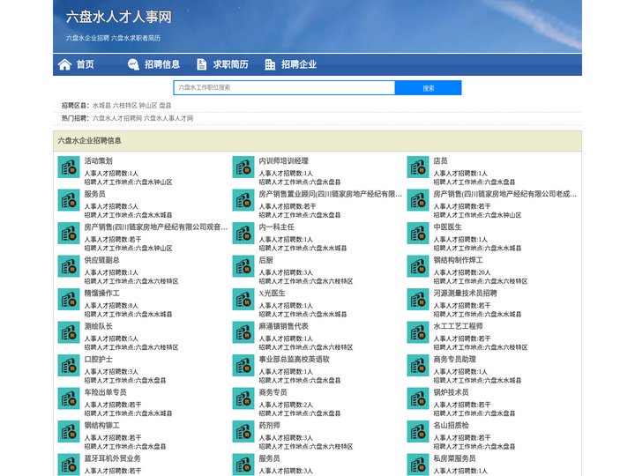Click the 招聘信息 chat bubble icon
The image size is (635, 476).
(x=133, y=64)
